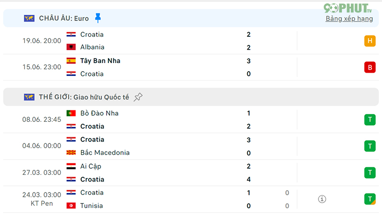The width and height of the screenshot is (382, 215).
Task: Click the world map icon beside CHÂU ÂU
Action: tap(29, 18)
